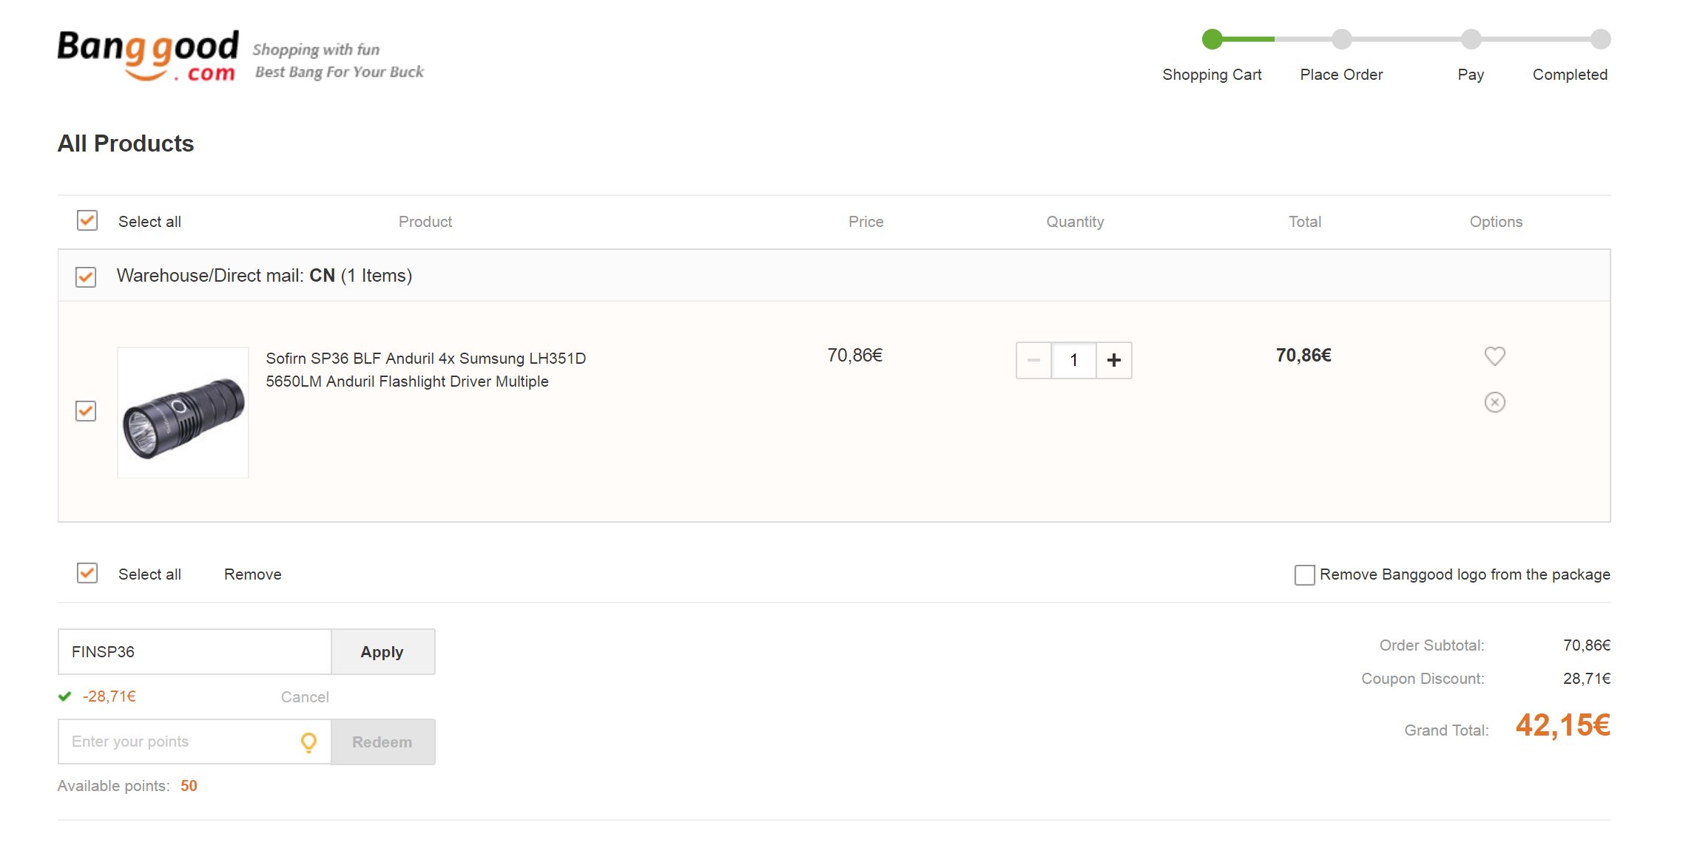1700x848 pixels.
Task: Apply the FINSP36 coupon code
Action: click(382, 651)
